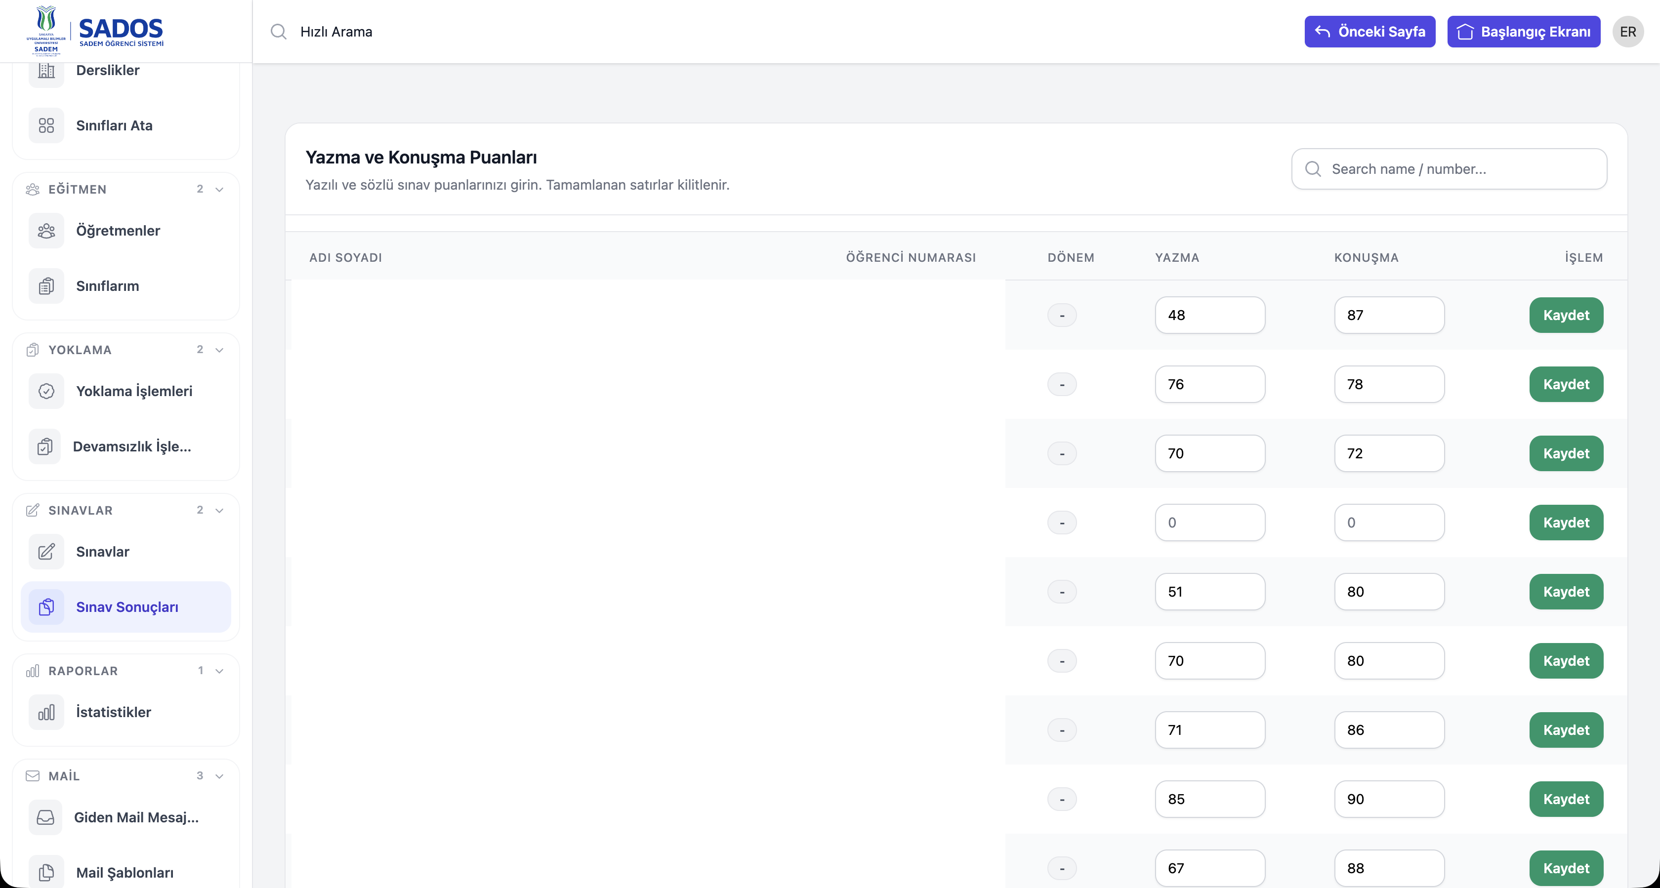Click the Yazma field showing 85
Screen dimensions: 1660x888
(1210, 799)
